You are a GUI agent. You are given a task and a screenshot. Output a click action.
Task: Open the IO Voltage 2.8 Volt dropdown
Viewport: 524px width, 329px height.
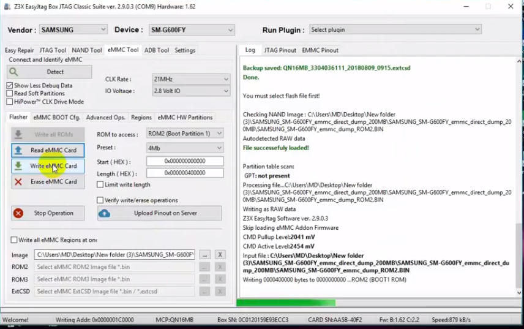[x=191, y=91]
